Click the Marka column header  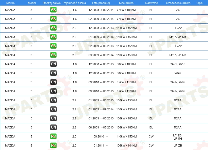pos(10,3)
